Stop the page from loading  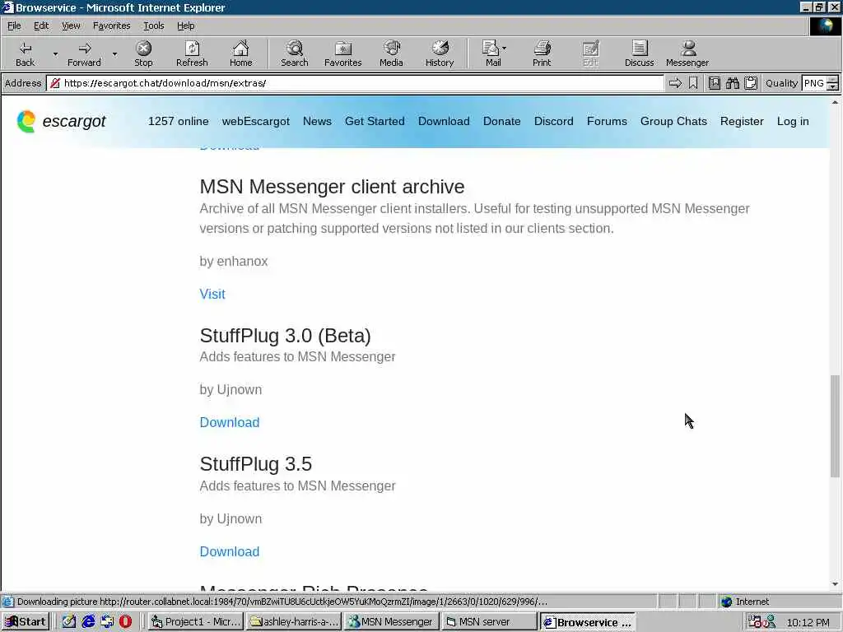143,53
